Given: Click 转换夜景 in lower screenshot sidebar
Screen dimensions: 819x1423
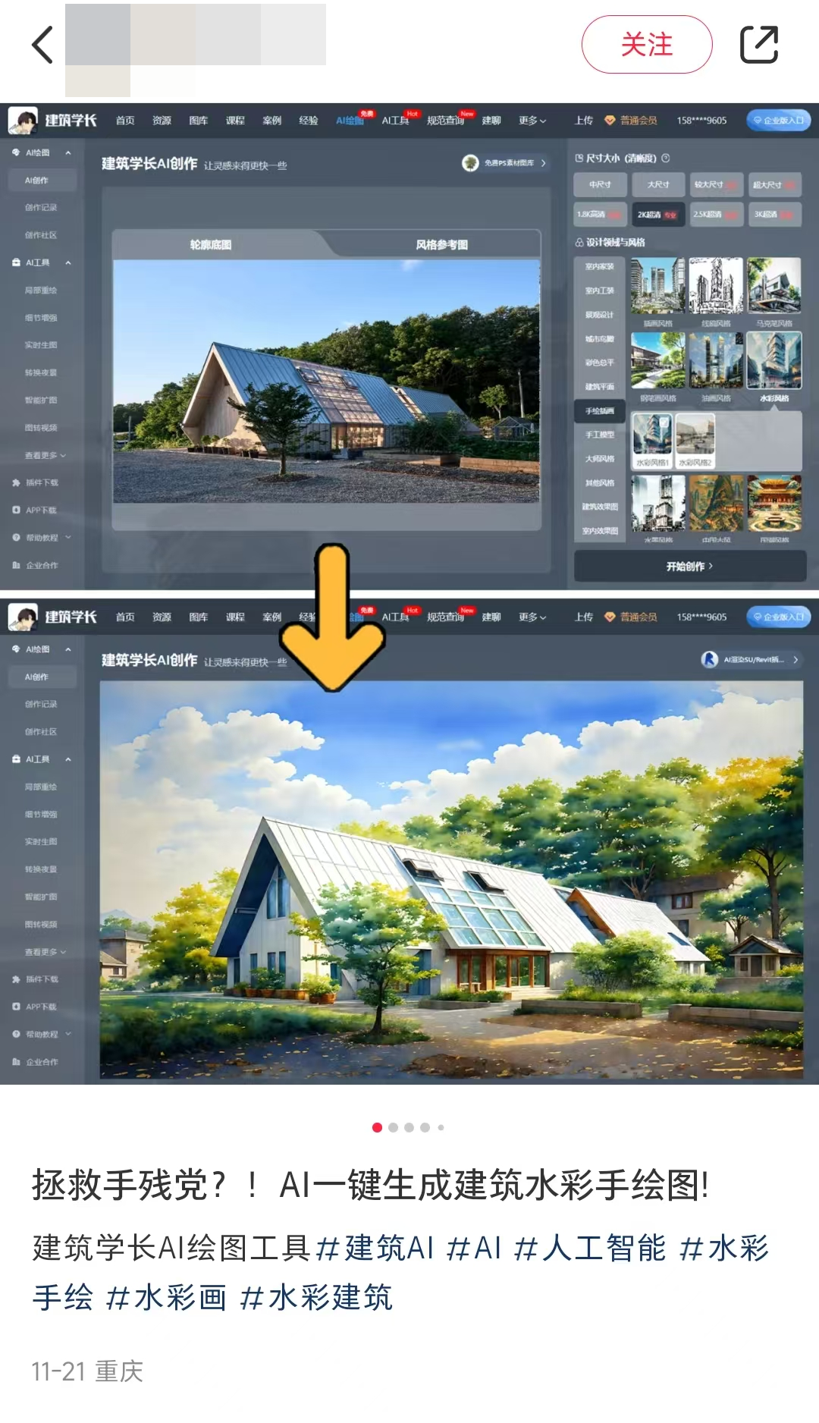Looking at the screenshot, I should 41,869.
